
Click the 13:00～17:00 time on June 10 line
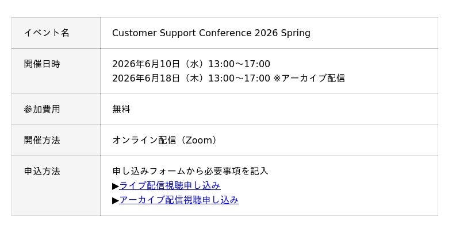coord(239,64)
